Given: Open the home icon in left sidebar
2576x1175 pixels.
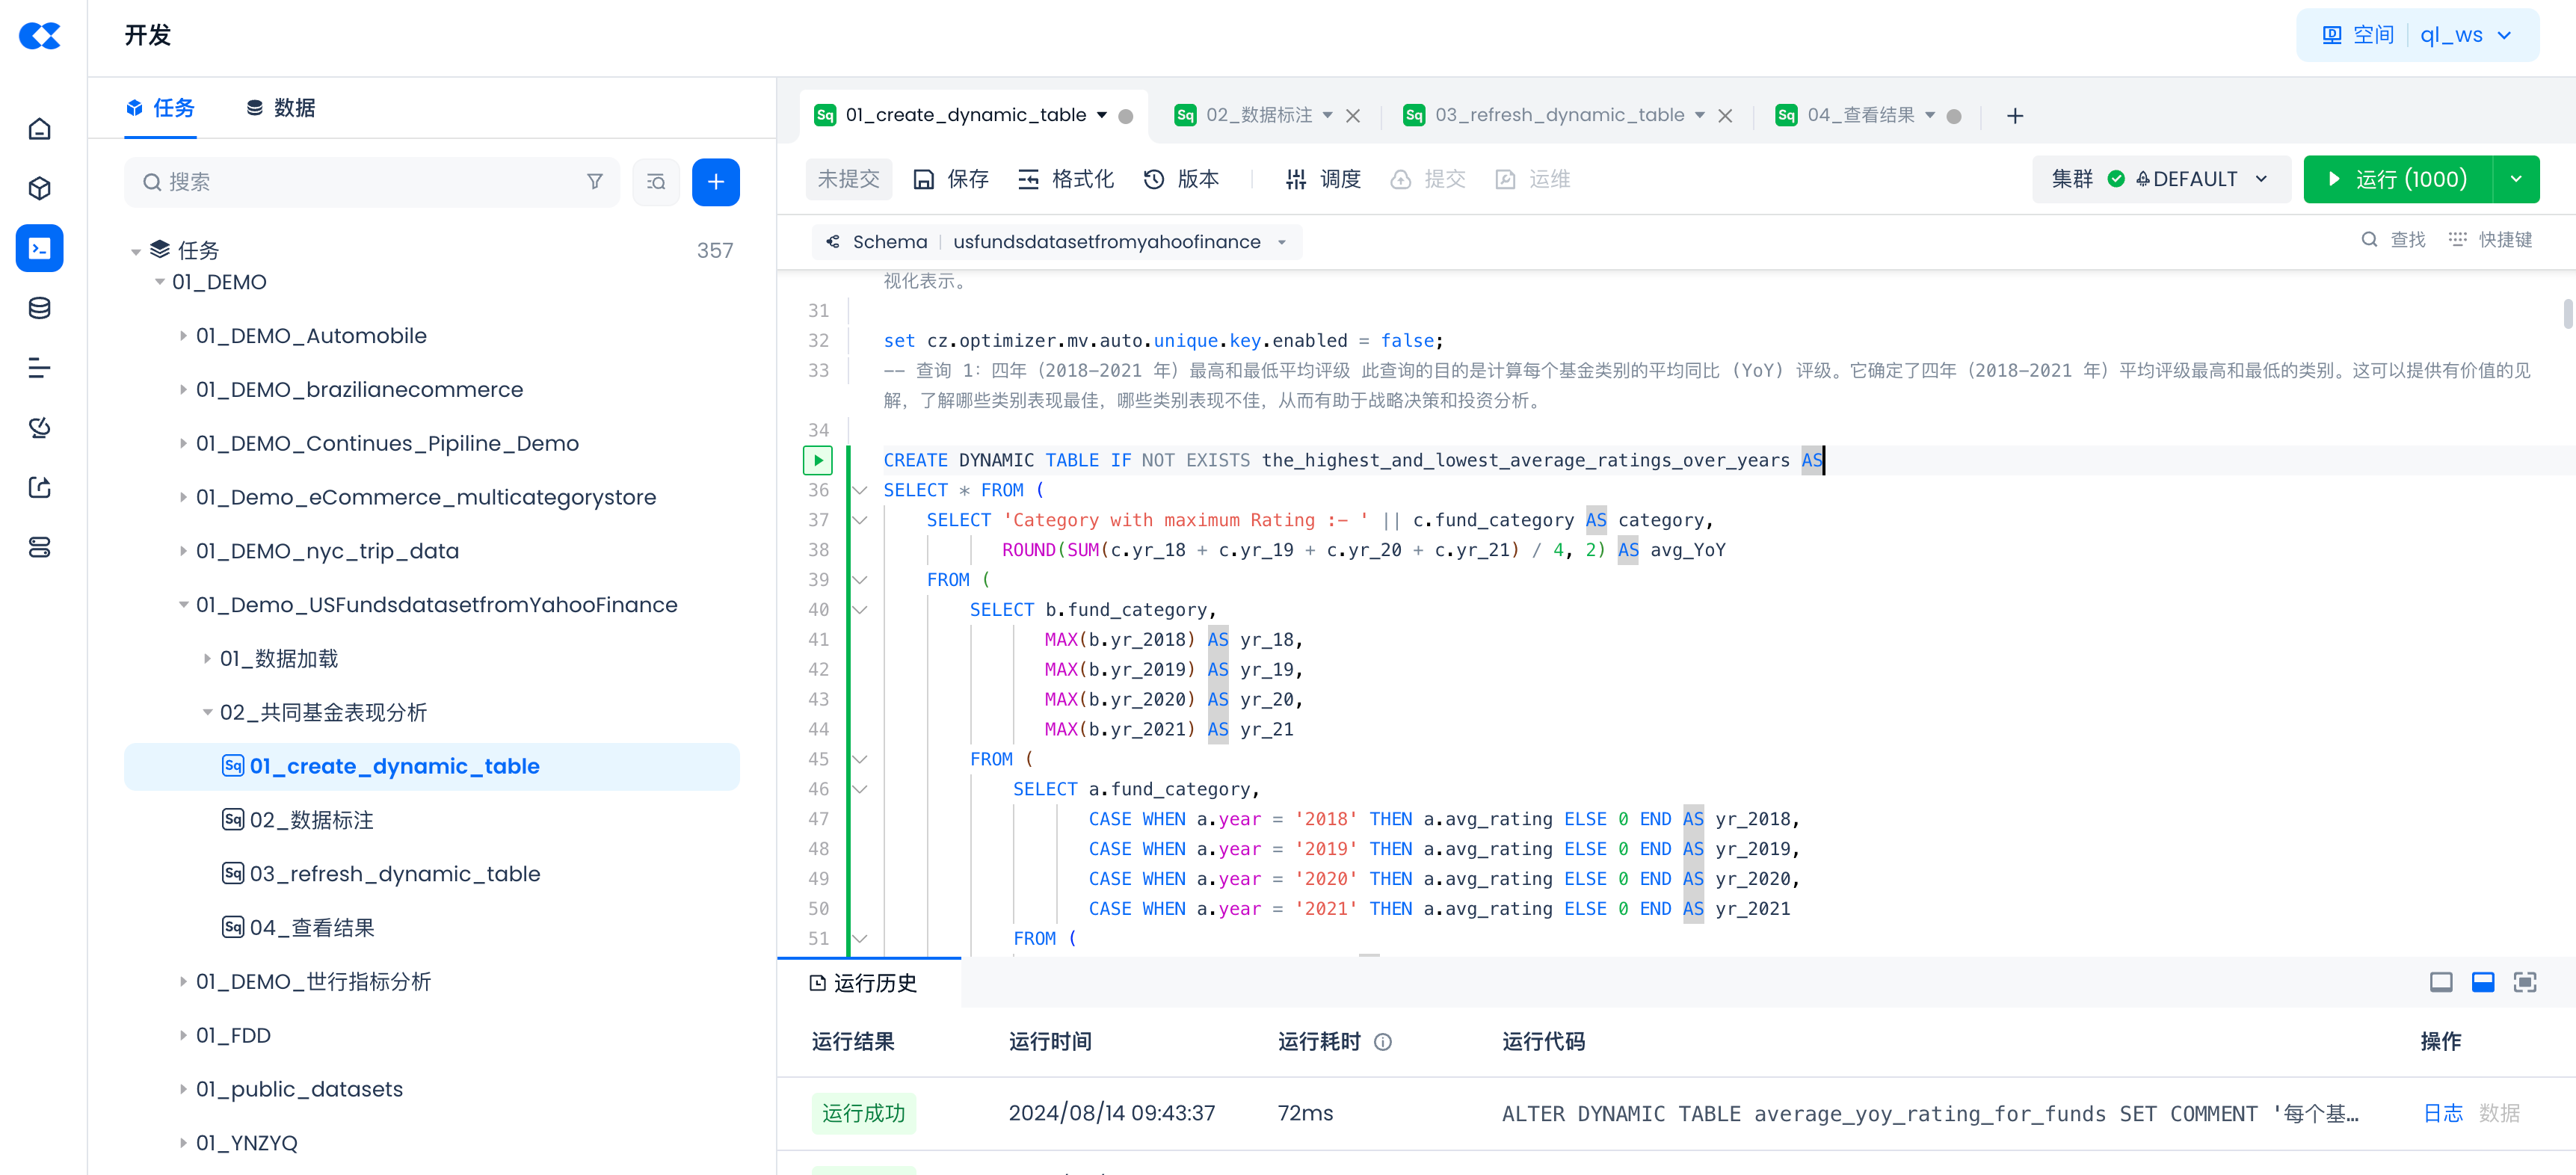Looking at the screenshot, I should [x=39, y=128].
